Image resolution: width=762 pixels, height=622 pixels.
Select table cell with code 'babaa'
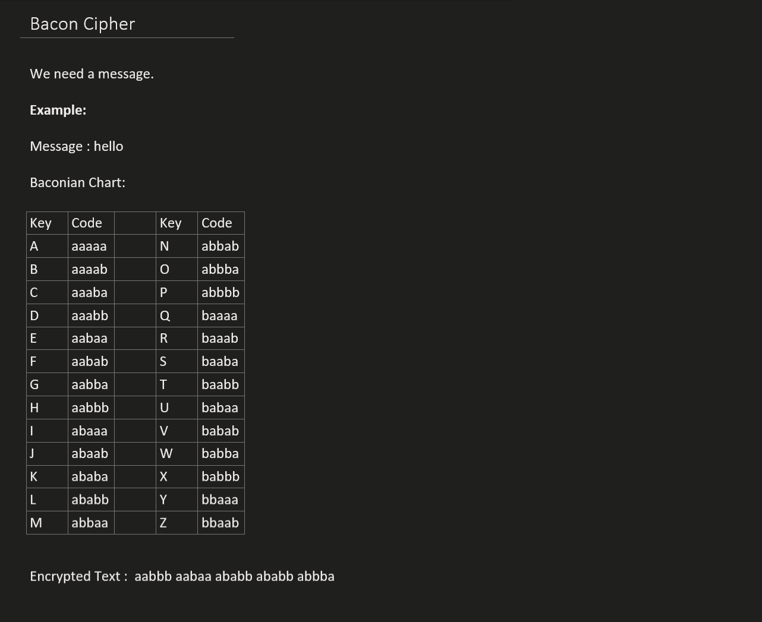[x=221, y=408]
